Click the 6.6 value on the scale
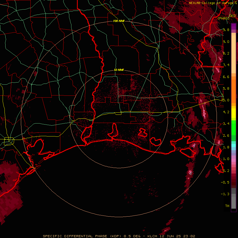This screenshot has width=238, height=238. (x=226, y=77)
